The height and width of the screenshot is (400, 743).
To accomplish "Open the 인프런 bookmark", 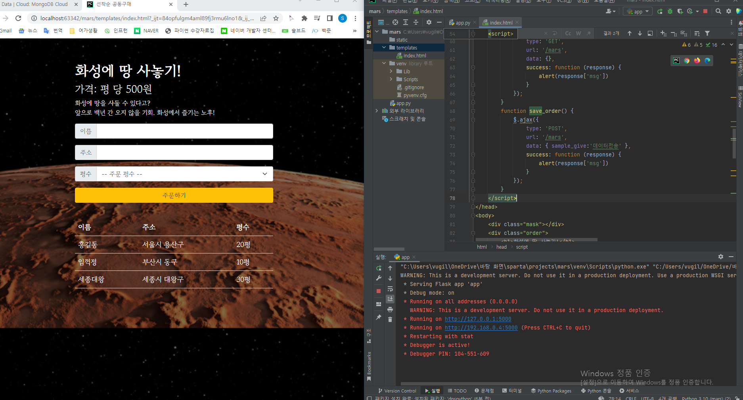I will click(x=116, y=30).
